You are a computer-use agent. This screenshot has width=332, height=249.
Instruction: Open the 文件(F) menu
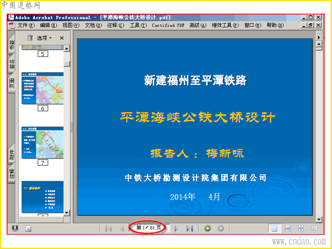point(26,25)
